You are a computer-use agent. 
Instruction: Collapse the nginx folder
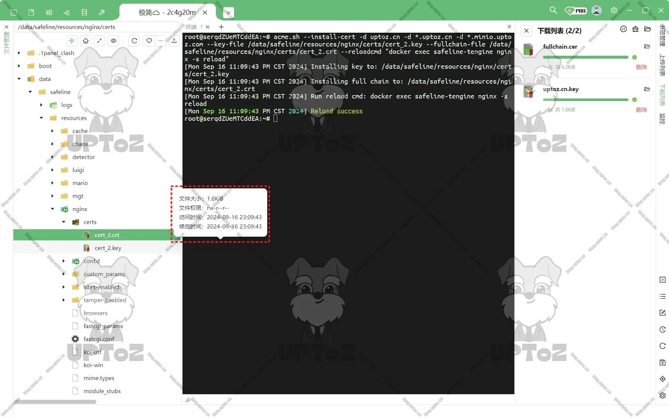[x=52, y=209]
